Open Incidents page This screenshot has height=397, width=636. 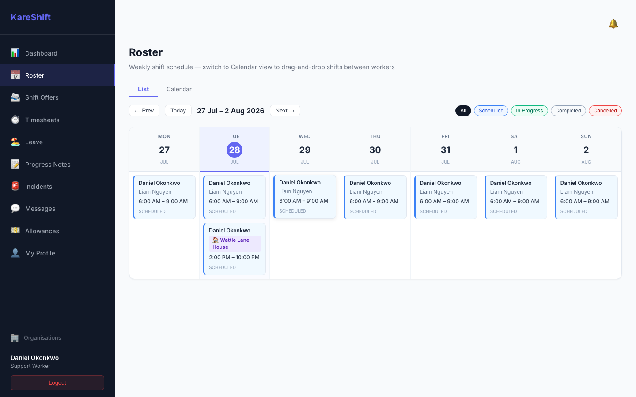(57, 186)
